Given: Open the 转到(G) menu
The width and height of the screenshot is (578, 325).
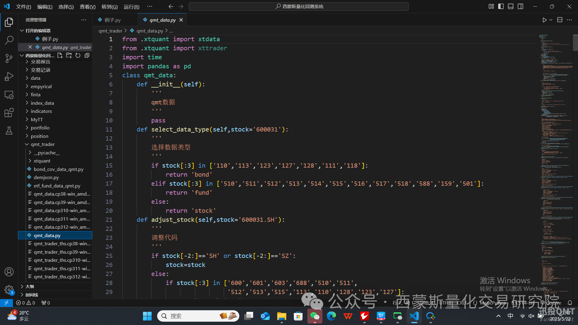Looking at the screenshot, I should [110, 7].
